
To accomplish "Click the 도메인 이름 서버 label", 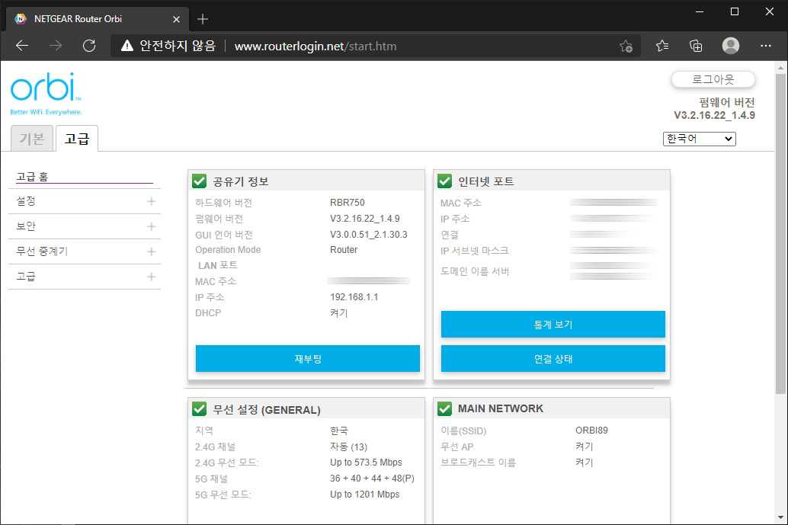I will pos(475,271).
